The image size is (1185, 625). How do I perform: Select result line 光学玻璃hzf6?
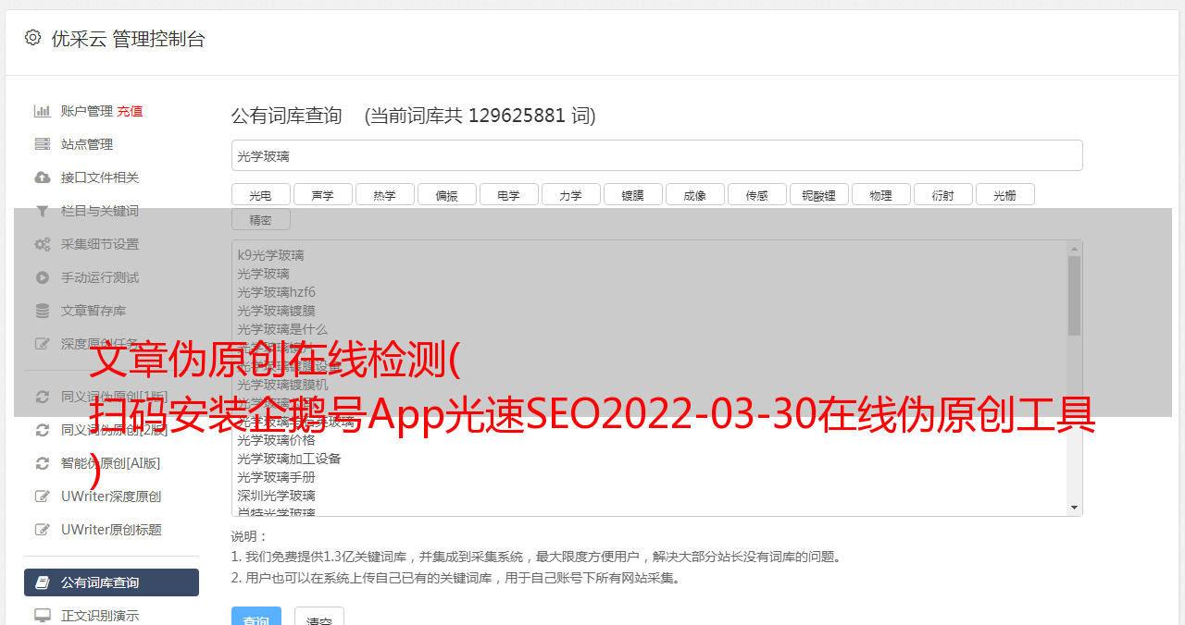(276, 292)
